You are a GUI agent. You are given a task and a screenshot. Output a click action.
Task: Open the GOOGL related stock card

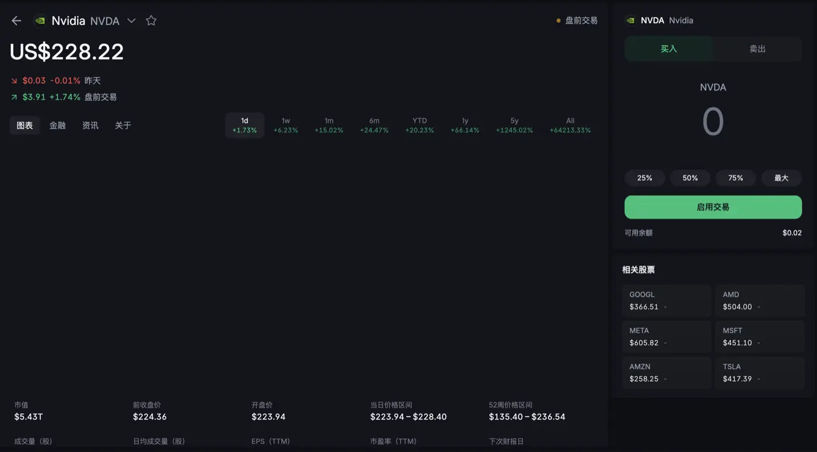click(666, 300)
